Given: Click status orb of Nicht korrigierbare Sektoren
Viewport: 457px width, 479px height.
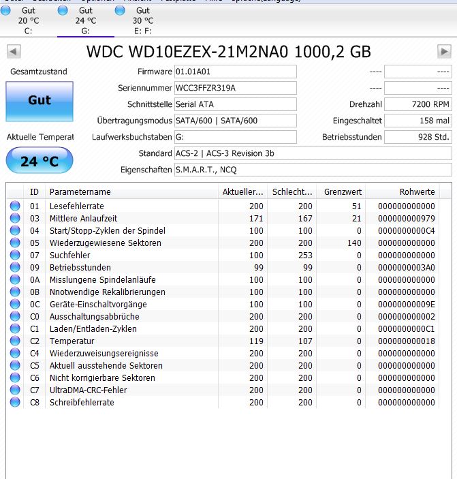Looking at the screenshot, I should coord(15,377).
